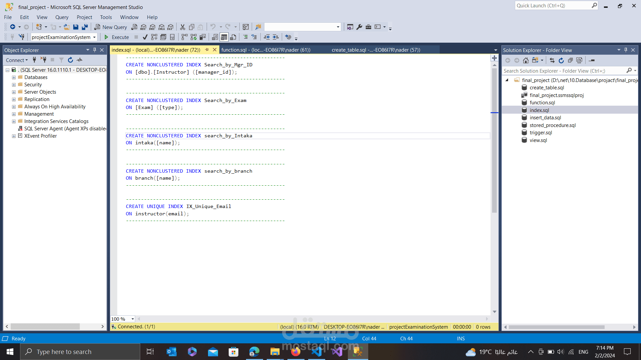The image size is (641, 360).
Task: Open a New Query window
Action: click(x=111, y=27)
